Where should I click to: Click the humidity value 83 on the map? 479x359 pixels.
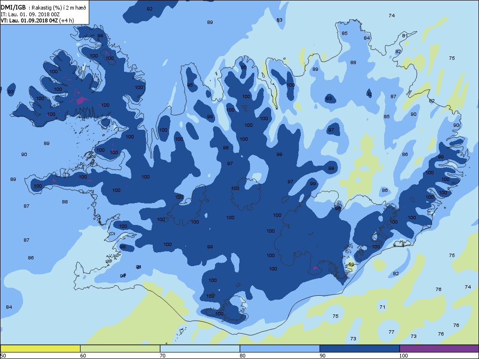(x=280, y=20)
